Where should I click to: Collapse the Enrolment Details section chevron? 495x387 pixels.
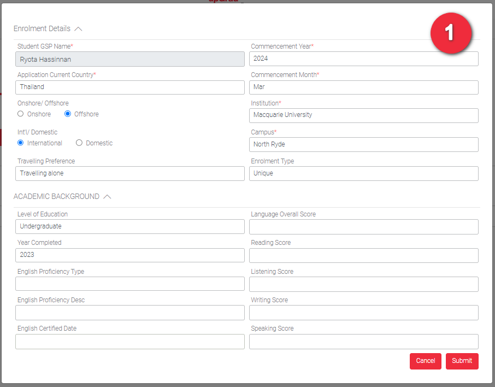[78, 29]
